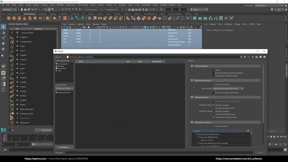
Task: Click the File name input field
Action: point(159,153)
